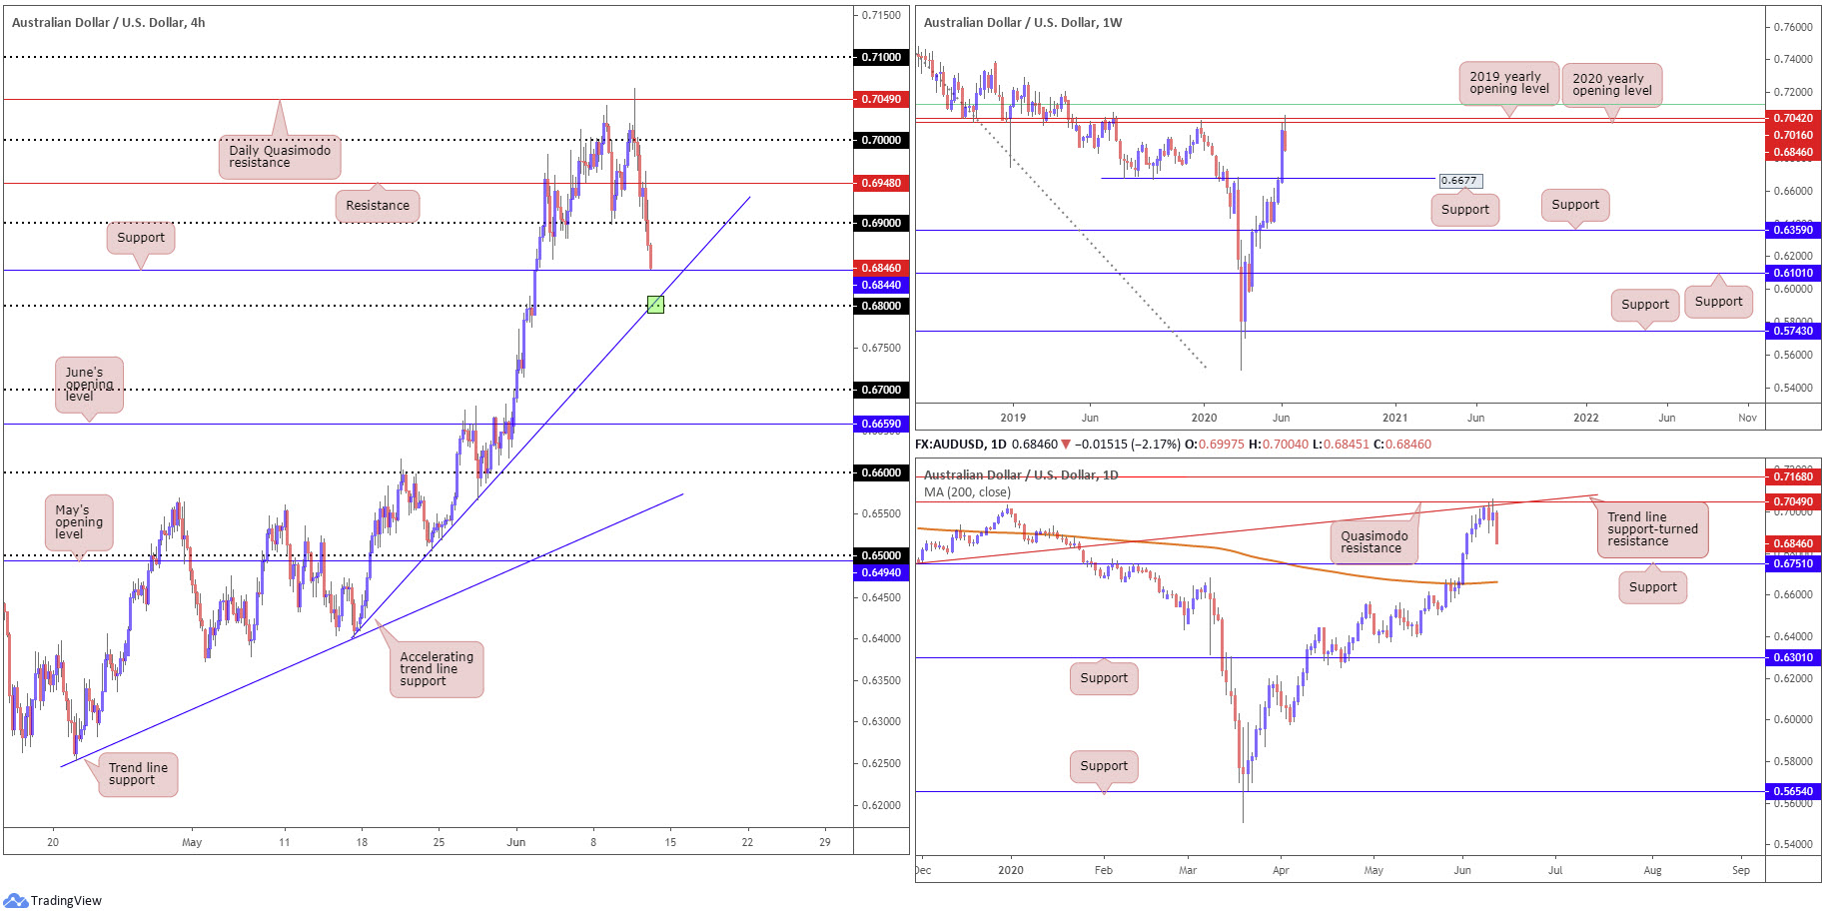Click the 'MA (200, close)' indicator label
1823x915 pixels.
(x=967, y=492)
